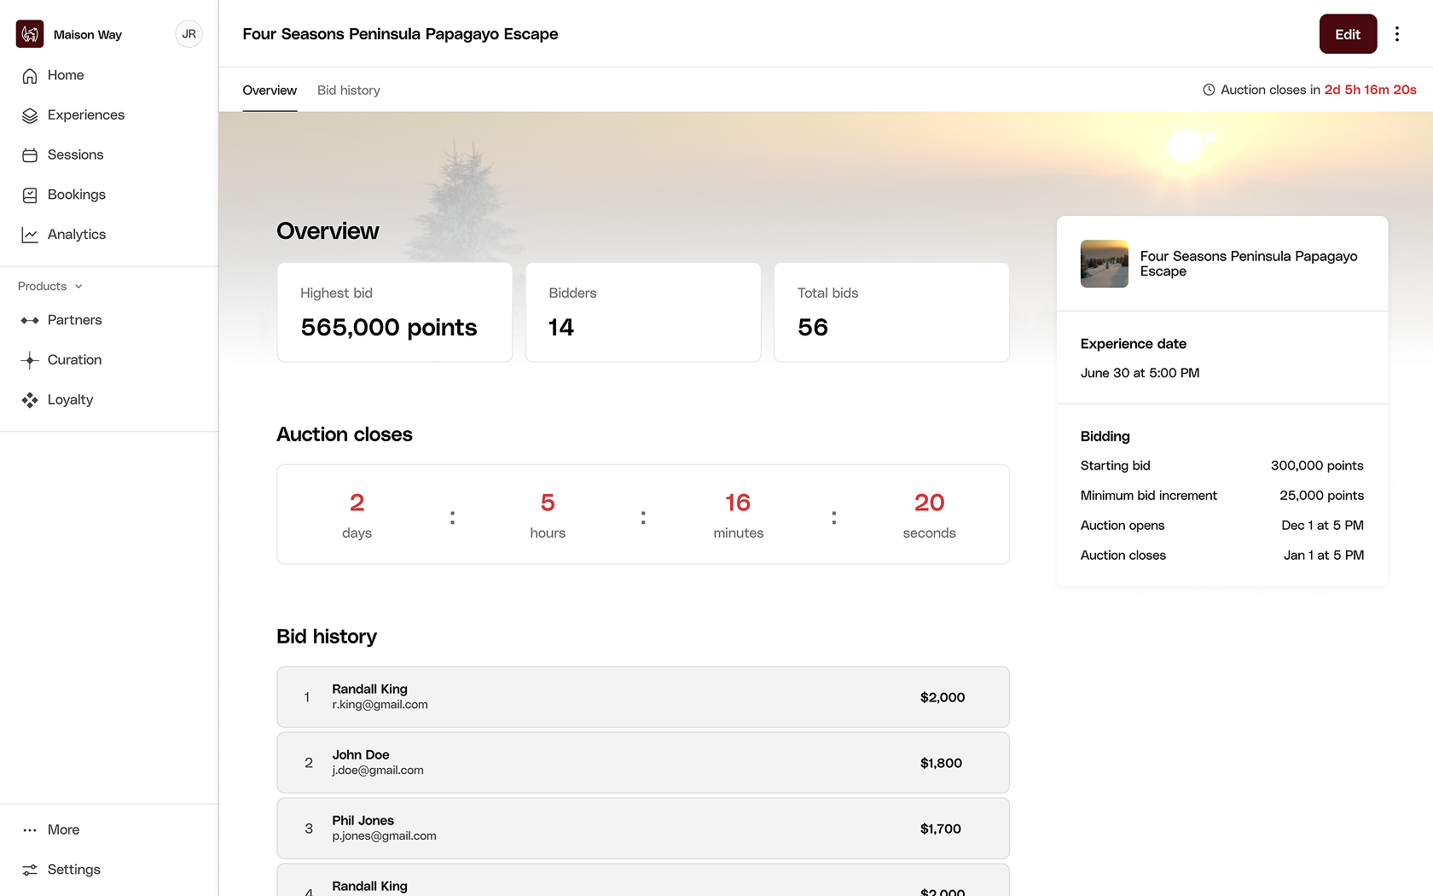Click the 565,000 points value

click(x=389, y=328)
